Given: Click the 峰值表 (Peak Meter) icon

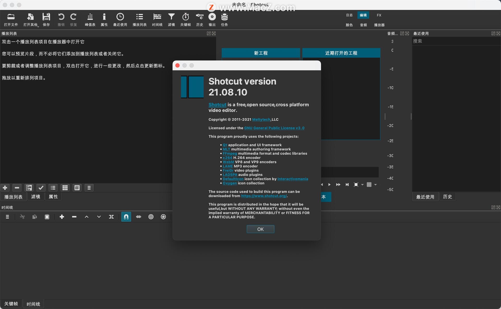Looking at the screenshot, I should (x=89, y=17).
